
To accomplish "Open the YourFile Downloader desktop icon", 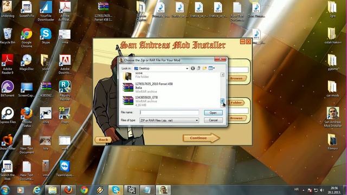I will [46, 11].
